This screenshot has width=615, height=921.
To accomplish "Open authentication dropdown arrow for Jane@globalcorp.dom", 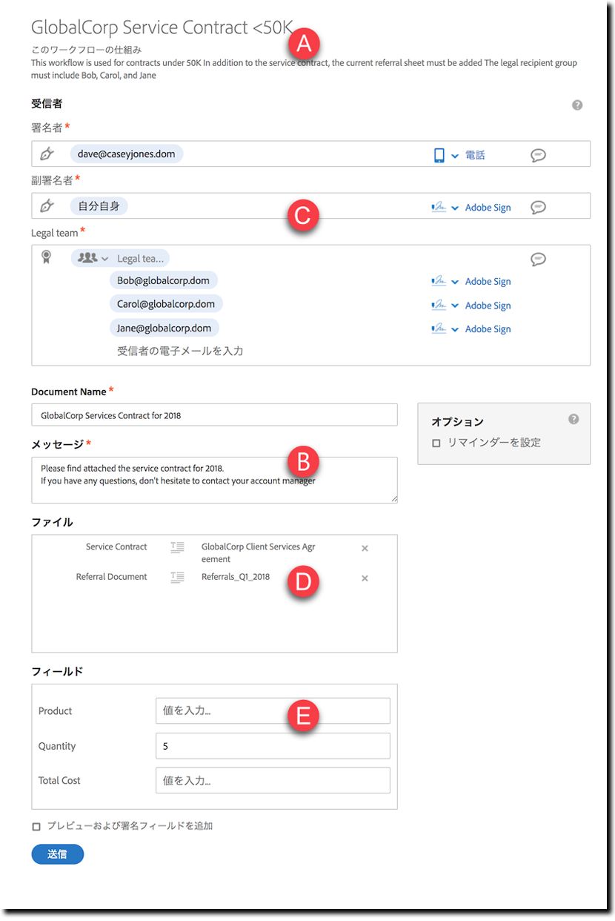I will 455,329.
